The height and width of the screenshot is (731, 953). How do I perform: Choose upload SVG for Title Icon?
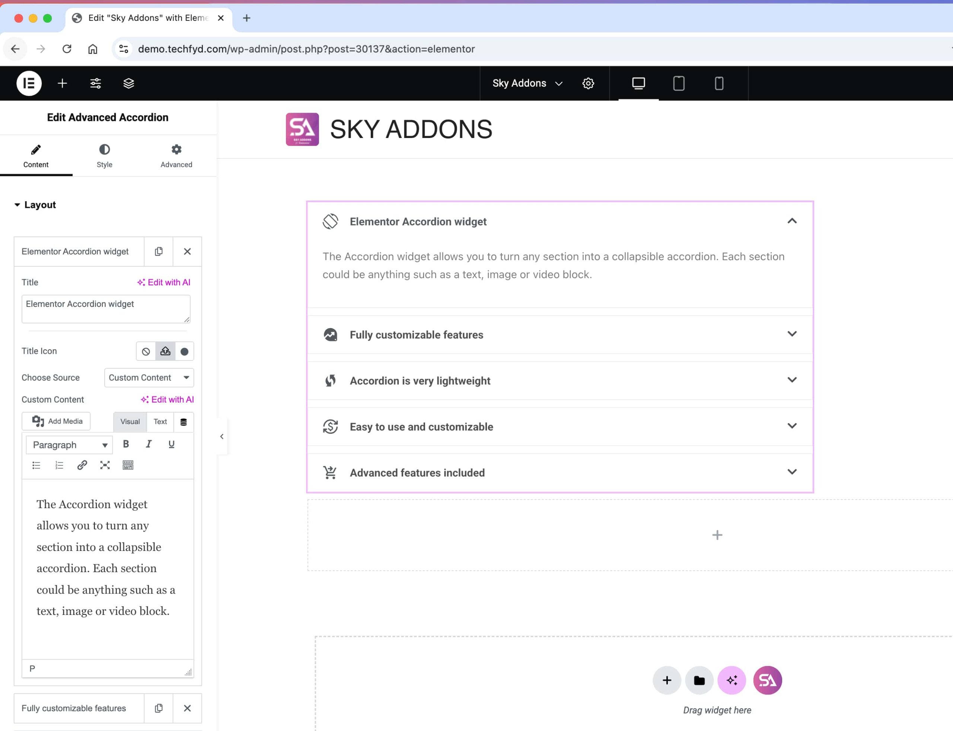(x=165, y=351)
